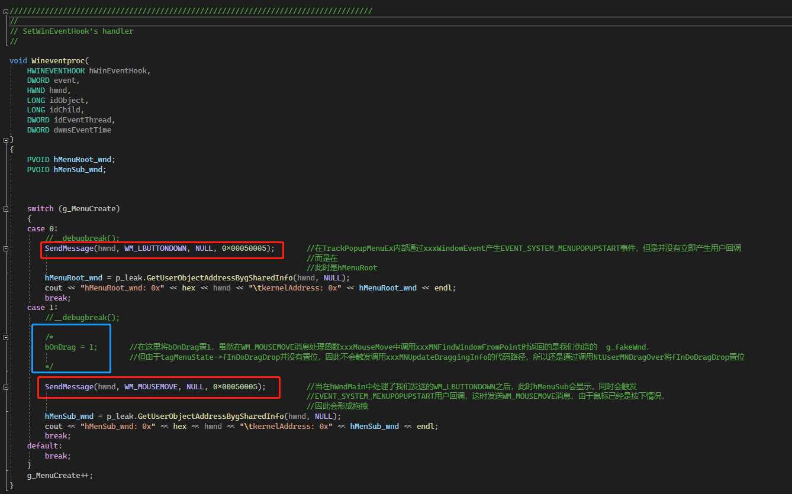The image size is (792, 494).
Task: Click the "PVOID hMenSub_wnd;" declaration
Action: coord(67,169)
